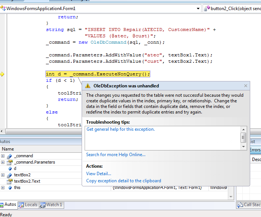261x217 pixels.
Task: Switch to the Locals tab
Action: 28,205
